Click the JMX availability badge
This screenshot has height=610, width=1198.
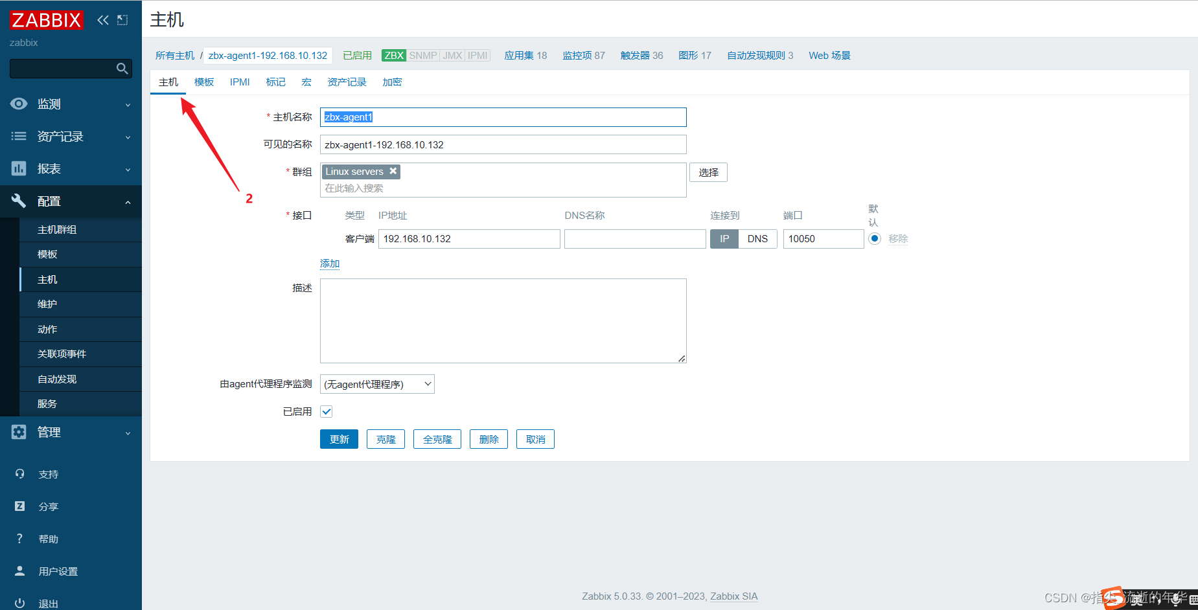[452, 56]
